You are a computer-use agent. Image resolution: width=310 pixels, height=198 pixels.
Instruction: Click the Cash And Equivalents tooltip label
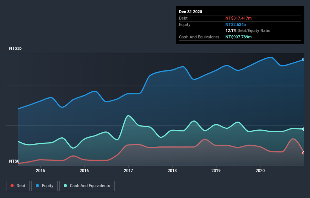[x=199, y=37]
